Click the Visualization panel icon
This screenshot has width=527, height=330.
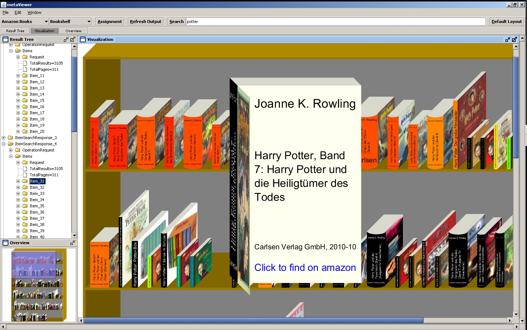click(83, 39)
